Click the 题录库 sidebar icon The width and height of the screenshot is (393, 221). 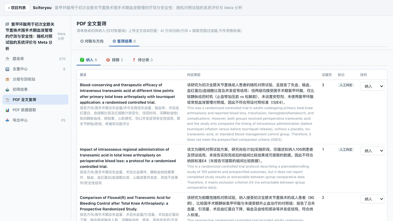[7, 59]
